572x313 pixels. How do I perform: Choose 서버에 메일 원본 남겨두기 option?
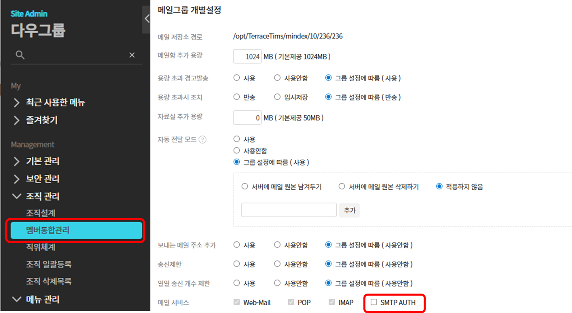pyautogui.click(x=245, y=187)
